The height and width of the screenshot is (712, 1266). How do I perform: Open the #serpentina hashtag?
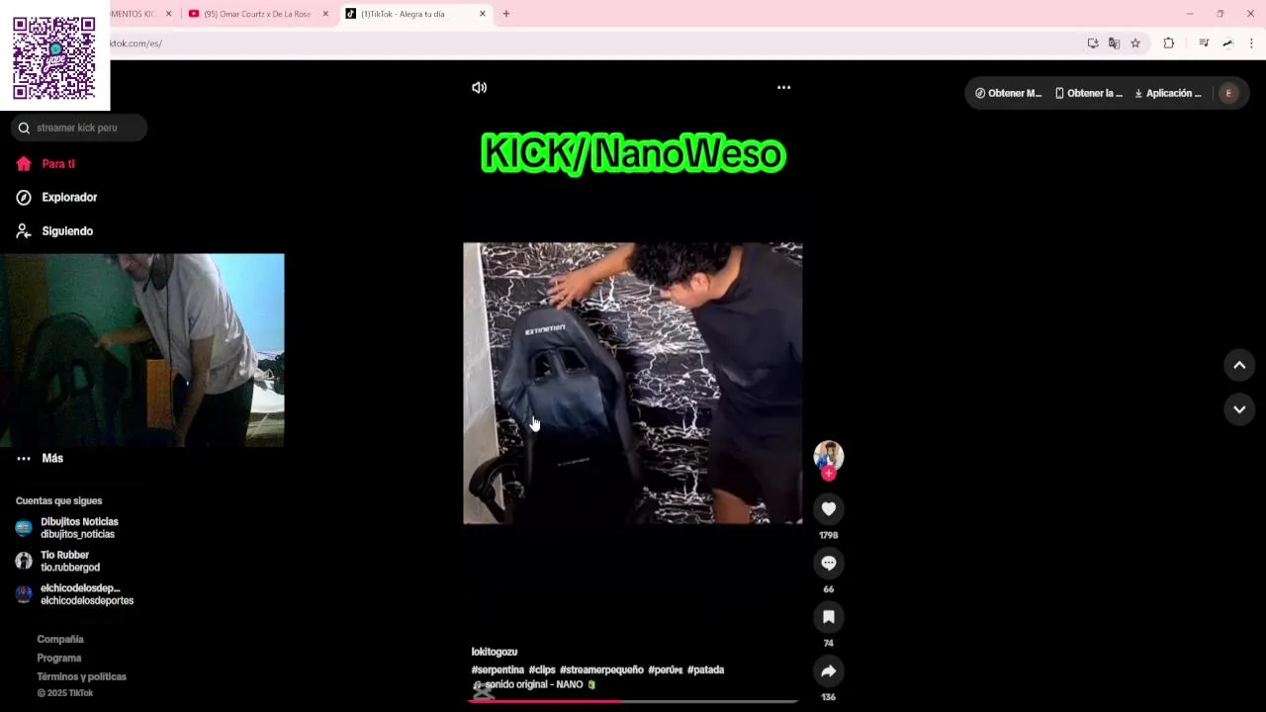[x=497, y=669]
